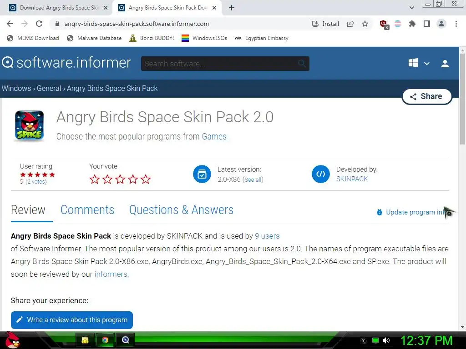Click the 12:37 PM taskbar clock

pyautogui.click(x=426, y=340)
